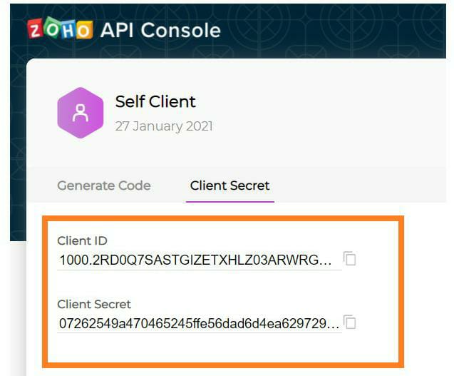Click the purple hexagon Self Client avatar
This screenshot has width=454, height=376.
click(81, 113)
